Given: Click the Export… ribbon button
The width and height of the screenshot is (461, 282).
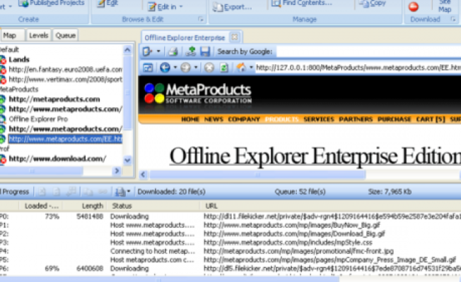Looking at the screenshot, I should tap(232, 7).
